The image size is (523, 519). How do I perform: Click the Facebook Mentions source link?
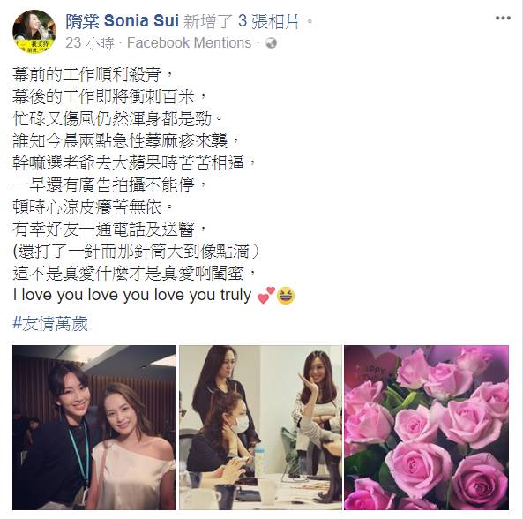(189, 42)
